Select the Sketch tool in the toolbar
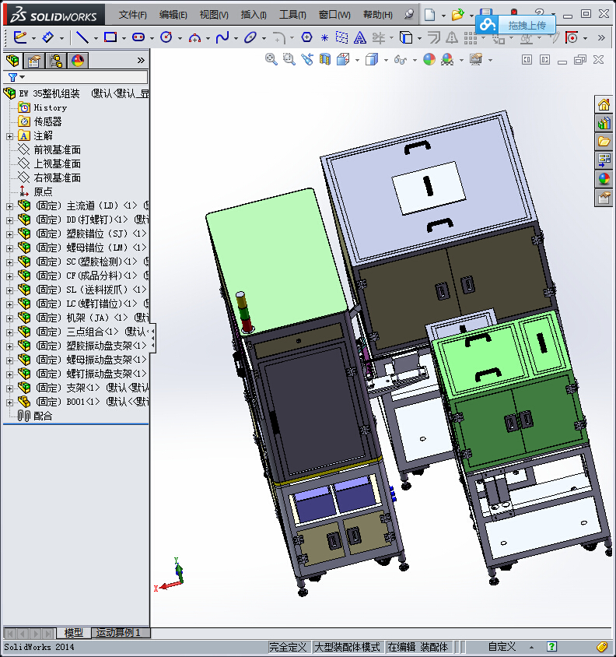The width and height of the screenshot is (616, 657). 19,37
